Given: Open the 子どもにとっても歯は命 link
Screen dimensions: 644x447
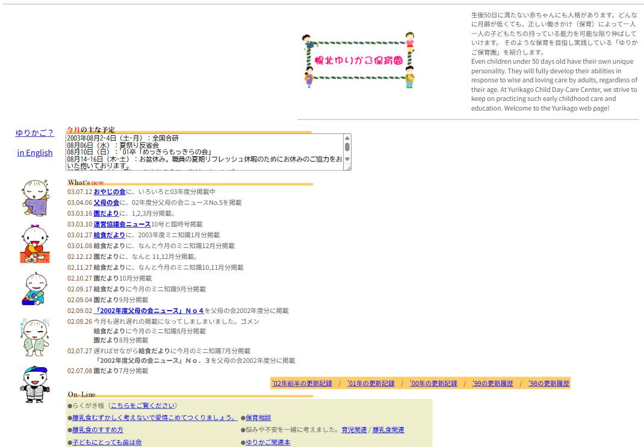Looking at the screenshot, I should pyautogui.click(x=107, y=442).
